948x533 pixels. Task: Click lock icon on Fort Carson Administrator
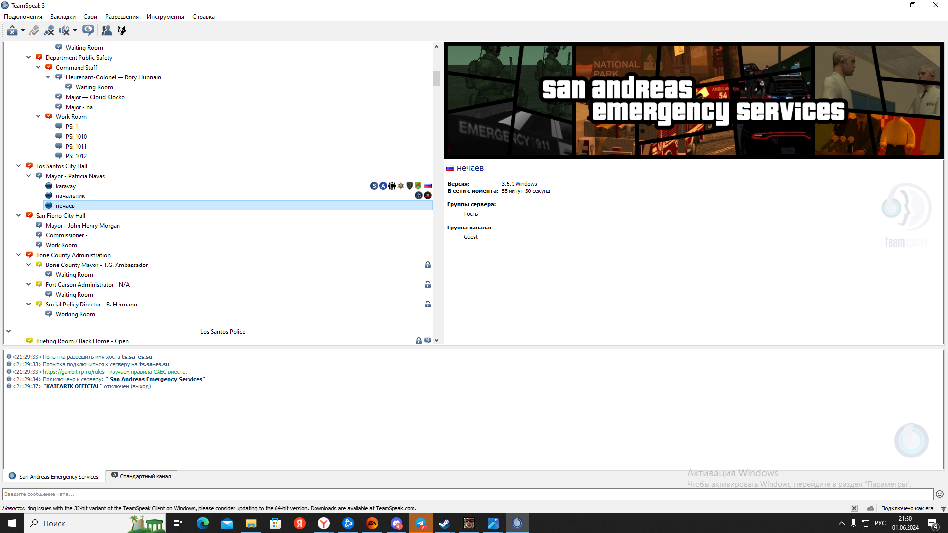point(427,285)
